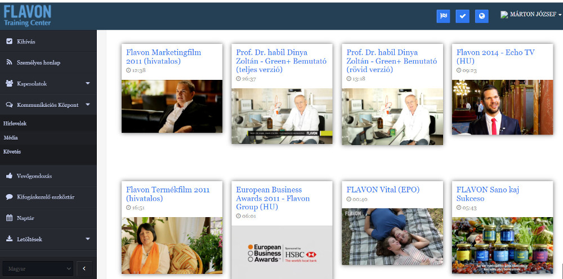Click the Naptár calendar icon

(10, 218)
